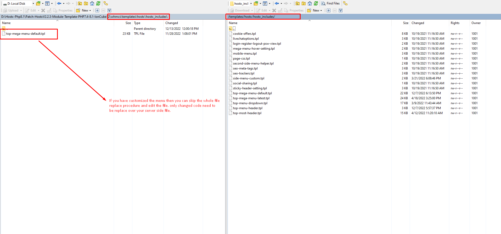Click the remote panel back arrow
501x234 pixels.
[277, 3]
